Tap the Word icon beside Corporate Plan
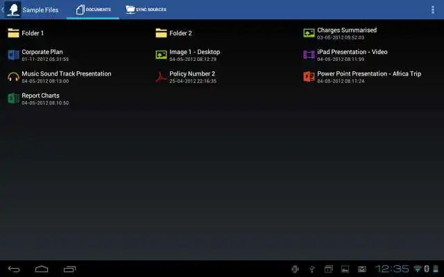Screen dimensions: 444x277 pos(12,55)
